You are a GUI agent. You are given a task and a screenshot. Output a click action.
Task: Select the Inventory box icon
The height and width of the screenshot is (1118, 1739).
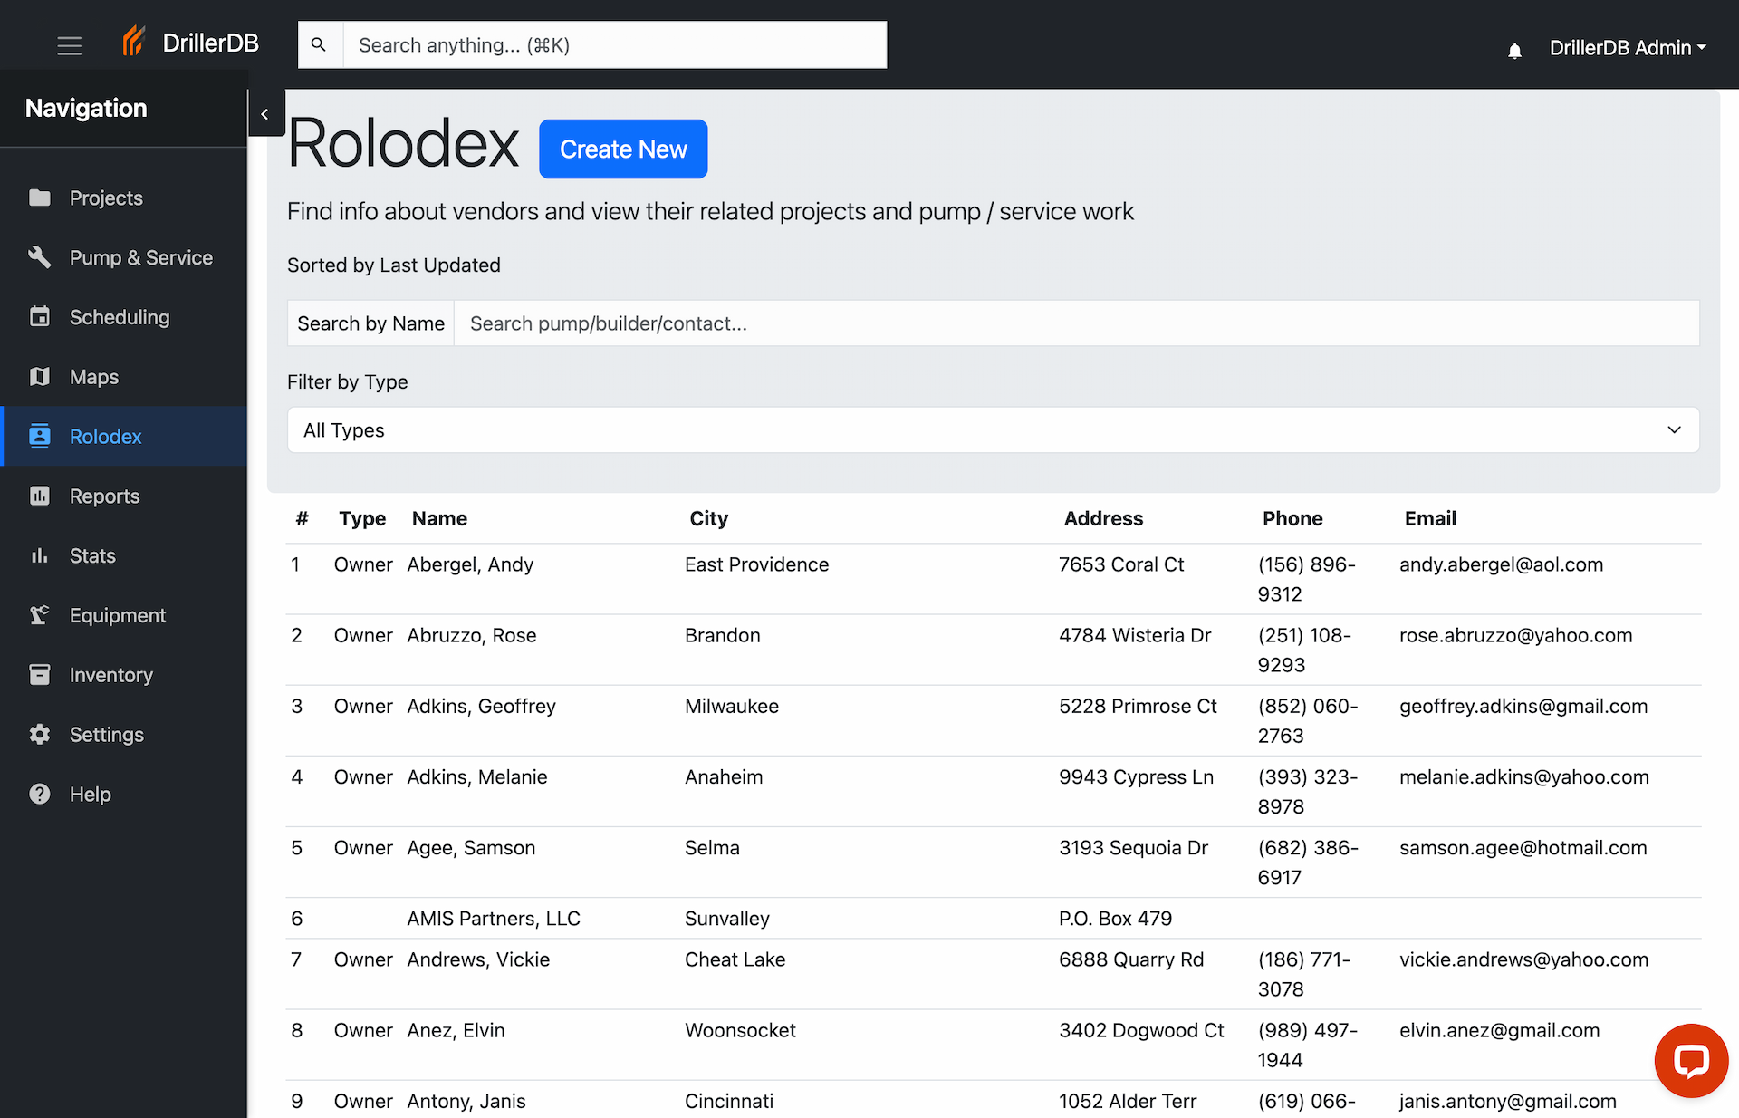click(x=40, y=675)
